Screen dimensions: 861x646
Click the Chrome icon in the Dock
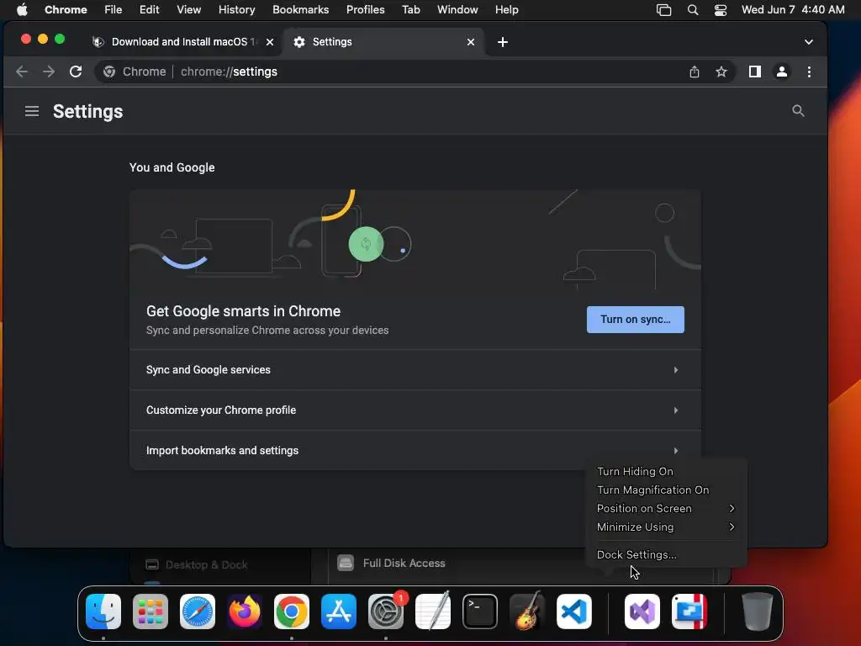tap(292, 612)
